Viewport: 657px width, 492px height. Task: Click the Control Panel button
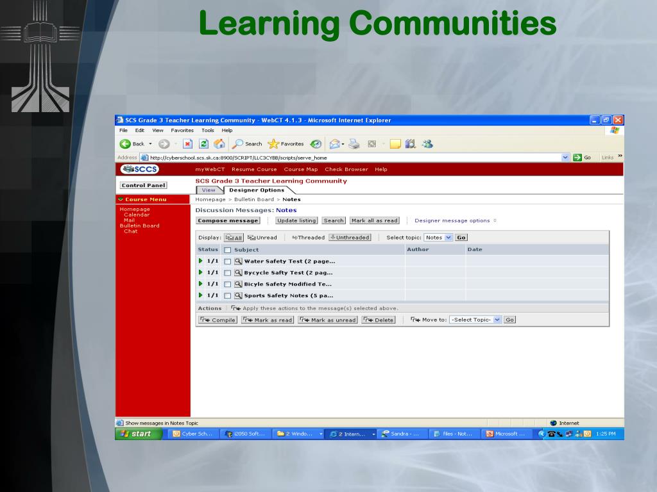click(144, 185)
